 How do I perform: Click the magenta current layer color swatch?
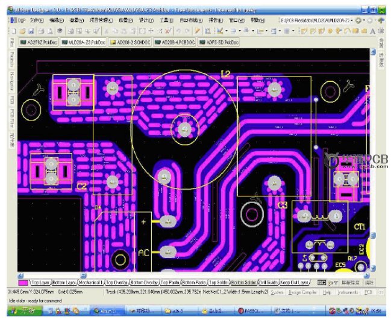pos(23,282)
